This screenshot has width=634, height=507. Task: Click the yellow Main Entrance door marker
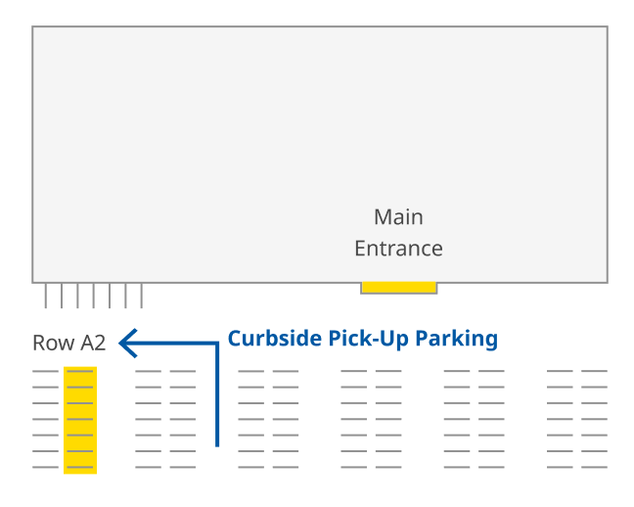[398, 288]
